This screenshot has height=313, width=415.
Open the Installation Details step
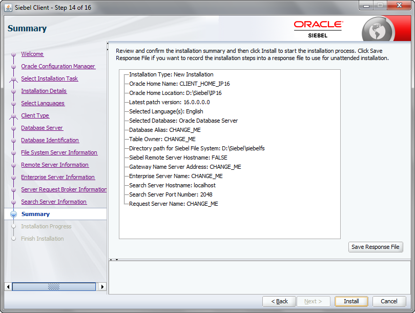(44, 91)
